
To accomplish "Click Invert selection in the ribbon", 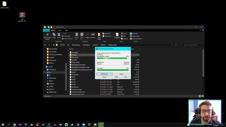I will (136, 39).
